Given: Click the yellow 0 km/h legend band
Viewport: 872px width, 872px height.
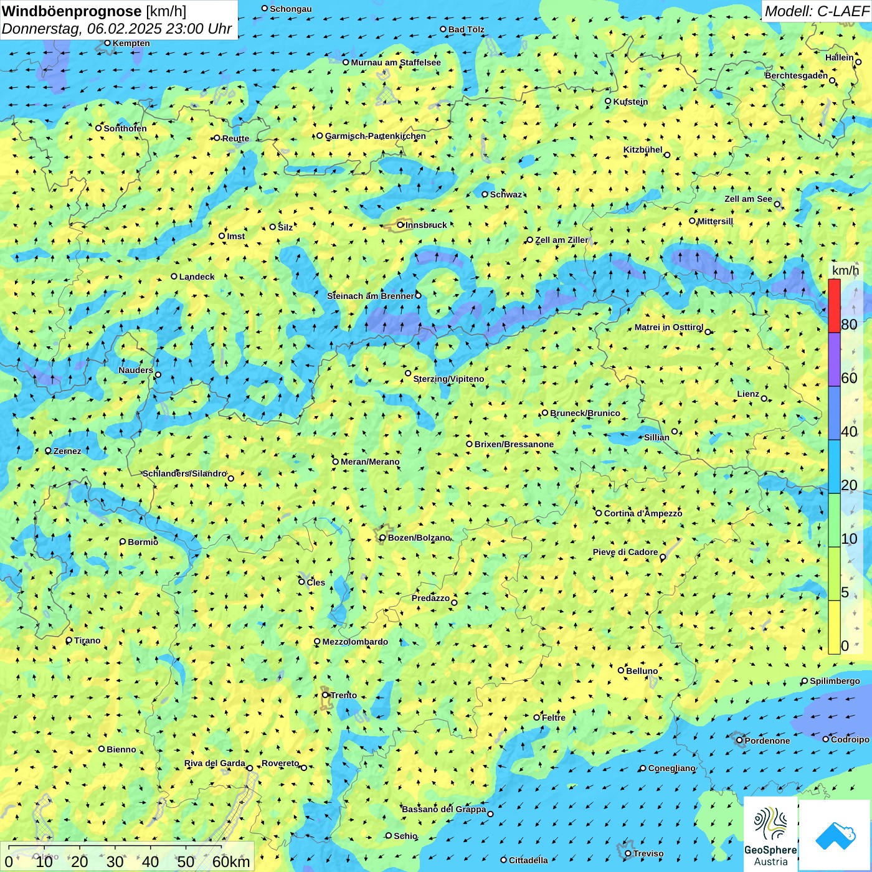Looking at the screenshot, I should pos(834,627).
